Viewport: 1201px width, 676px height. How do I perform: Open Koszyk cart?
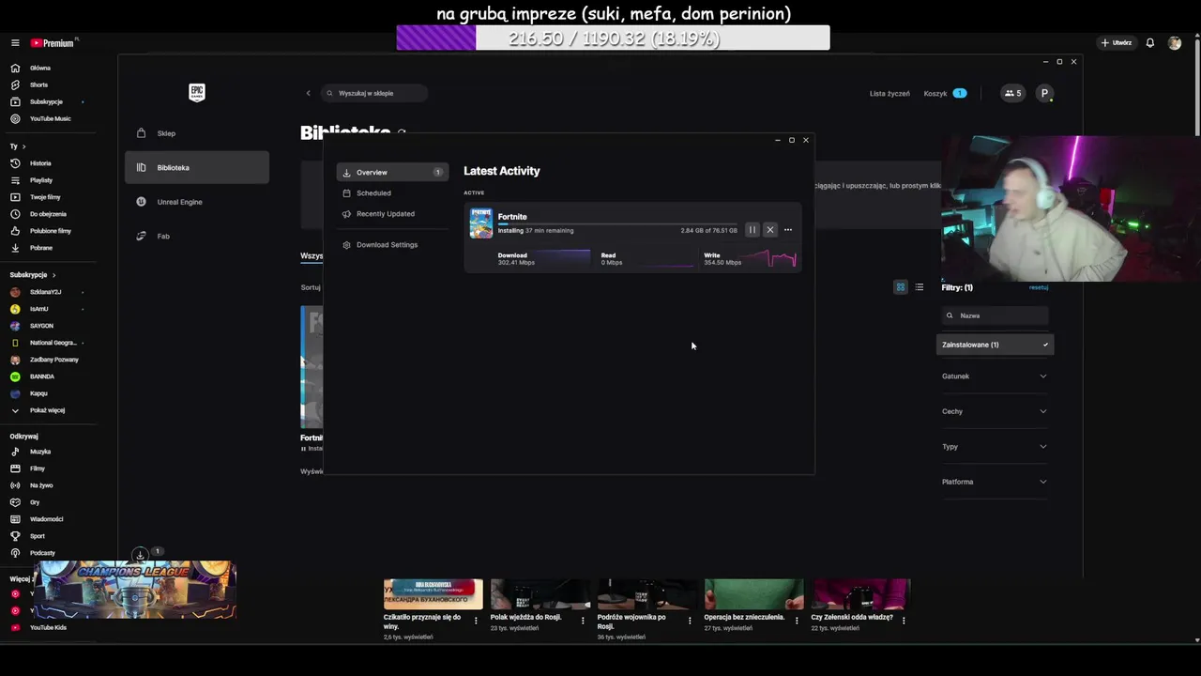click(x=945, y=94)
